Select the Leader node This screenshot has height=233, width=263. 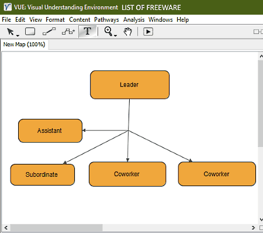[130, 85]
